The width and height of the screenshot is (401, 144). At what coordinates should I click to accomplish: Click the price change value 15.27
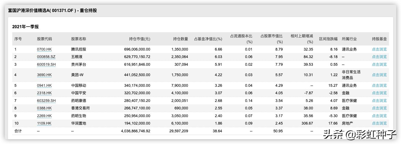[333, 85]
